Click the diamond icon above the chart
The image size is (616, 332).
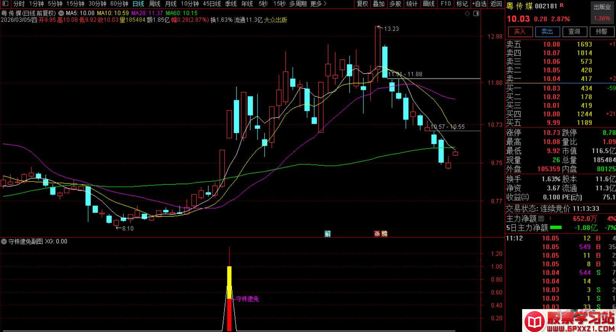click(x=468, y=13)
